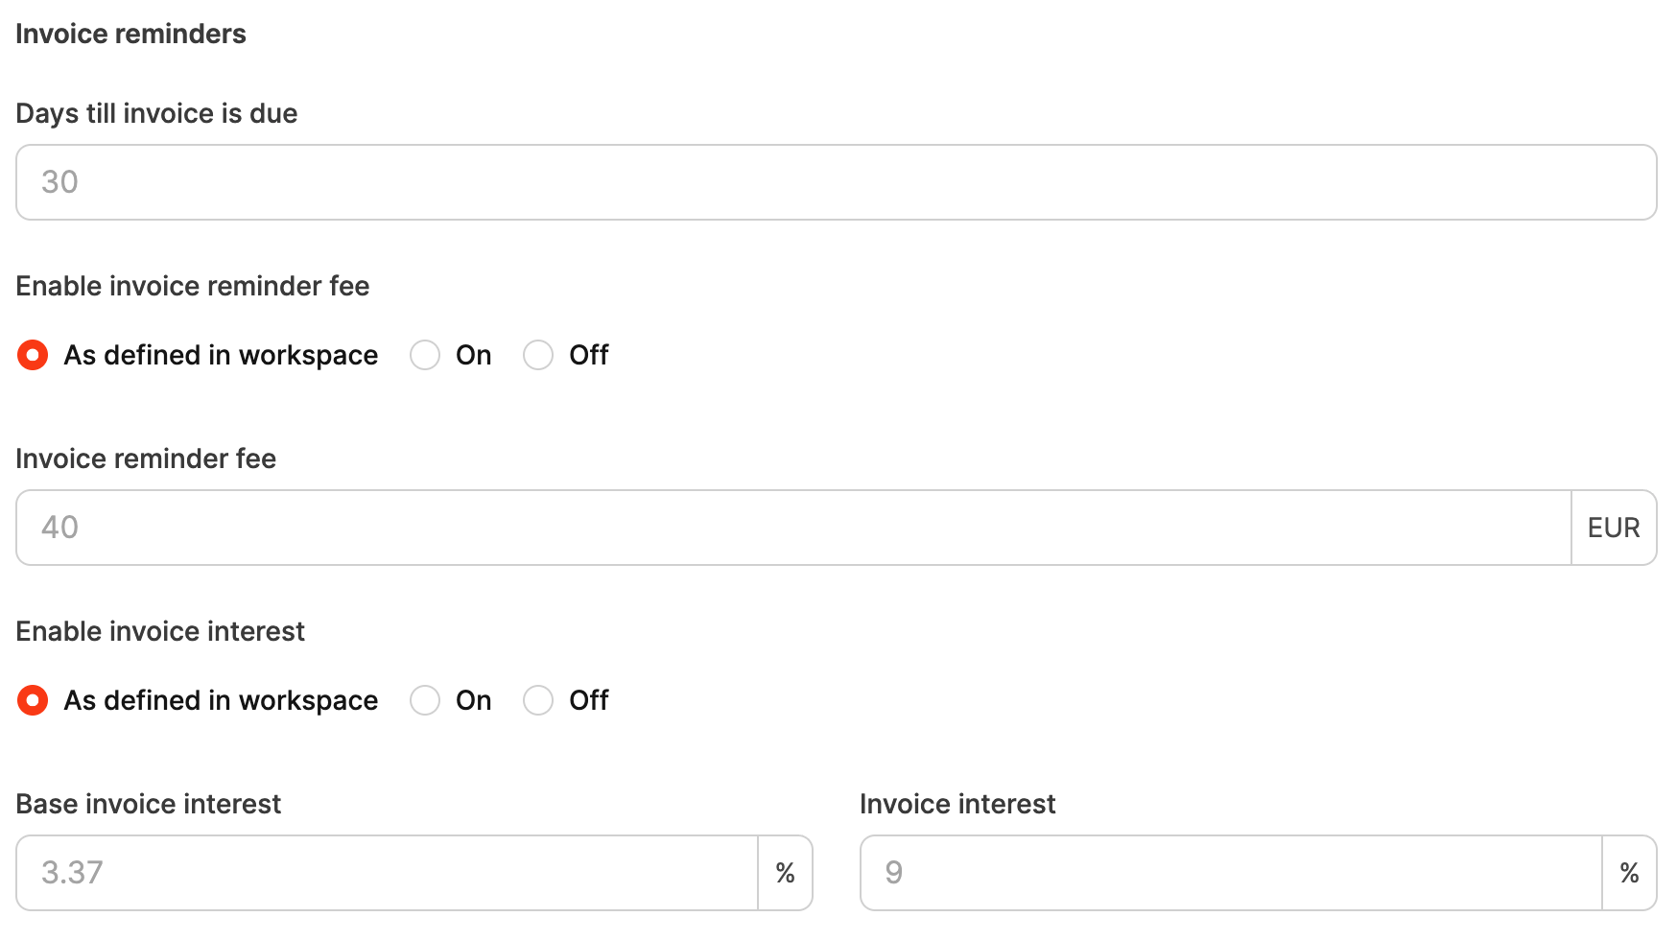Click the percent sign beside Base invoice interest
Screen dimensions: 1677x940
[785, 873]
